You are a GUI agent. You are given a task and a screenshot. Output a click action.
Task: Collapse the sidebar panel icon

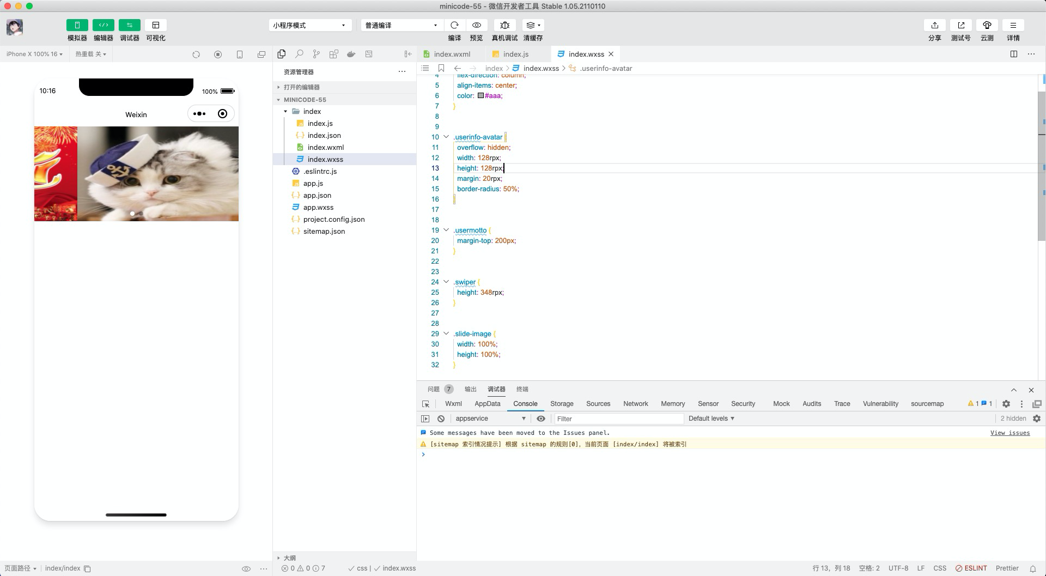coord(408,54)
